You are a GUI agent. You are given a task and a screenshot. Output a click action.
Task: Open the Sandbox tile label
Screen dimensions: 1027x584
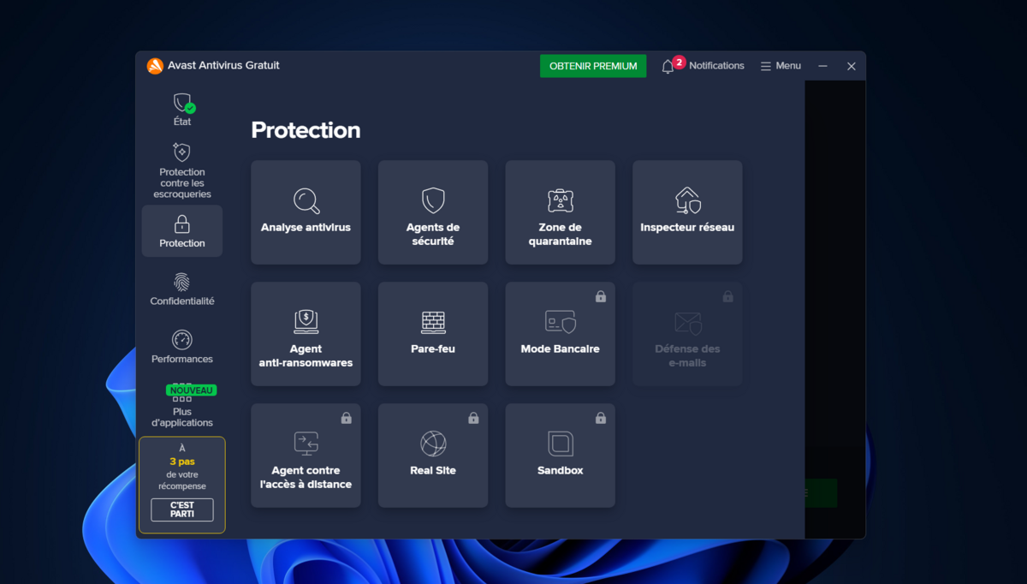point(561,471)
